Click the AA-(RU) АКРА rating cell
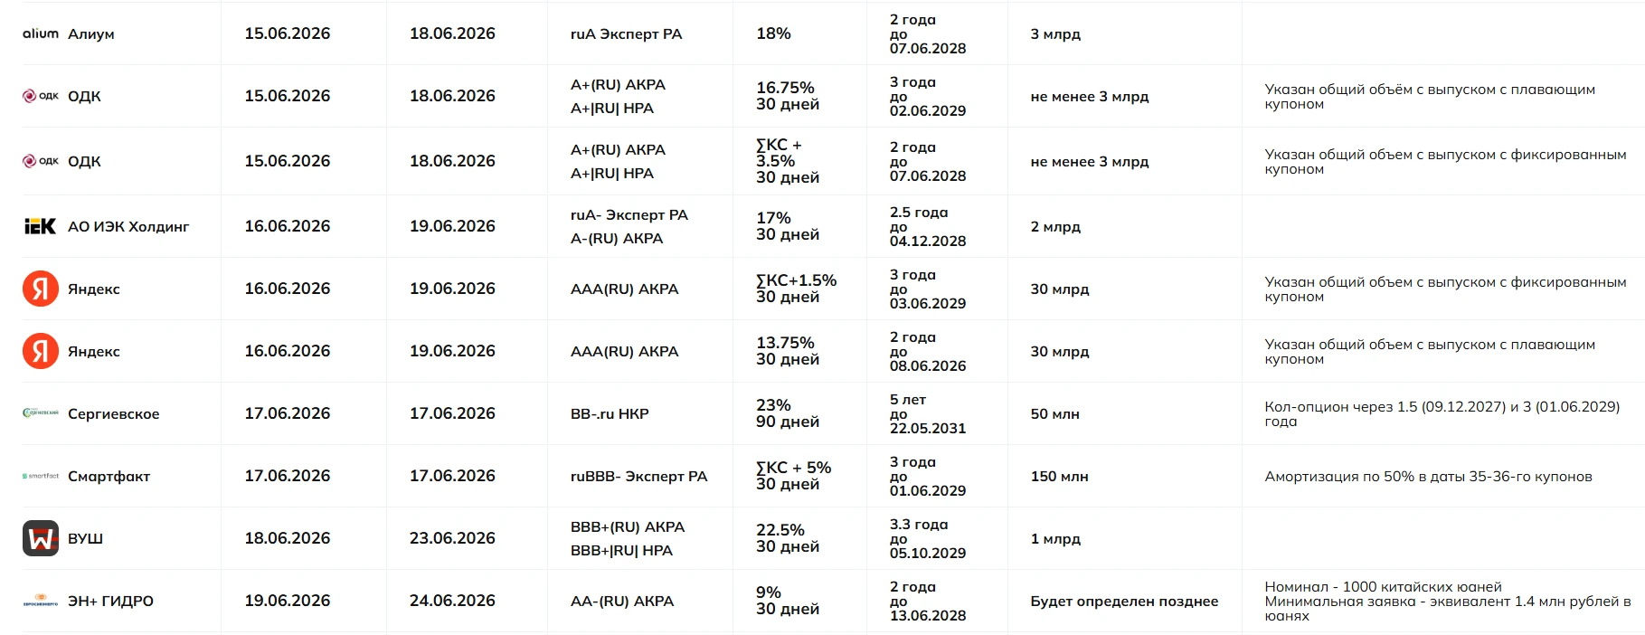 point(622,602)
